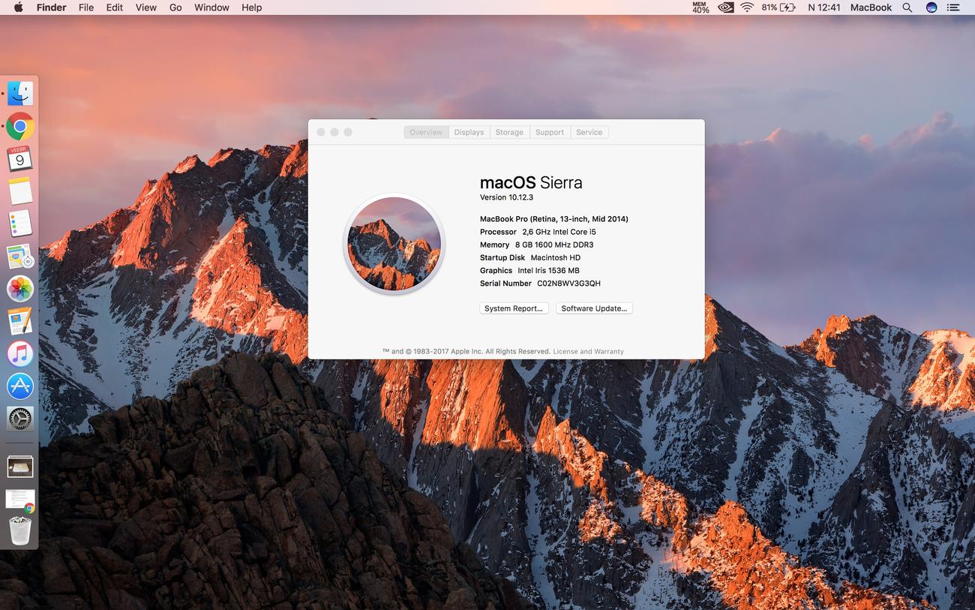Open Finder from the Dock
Viewport: 975px width, 610px height.
point(20,94)
